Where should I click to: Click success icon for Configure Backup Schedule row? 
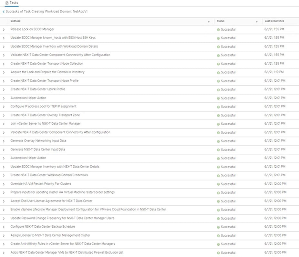[x=218, y=227]
